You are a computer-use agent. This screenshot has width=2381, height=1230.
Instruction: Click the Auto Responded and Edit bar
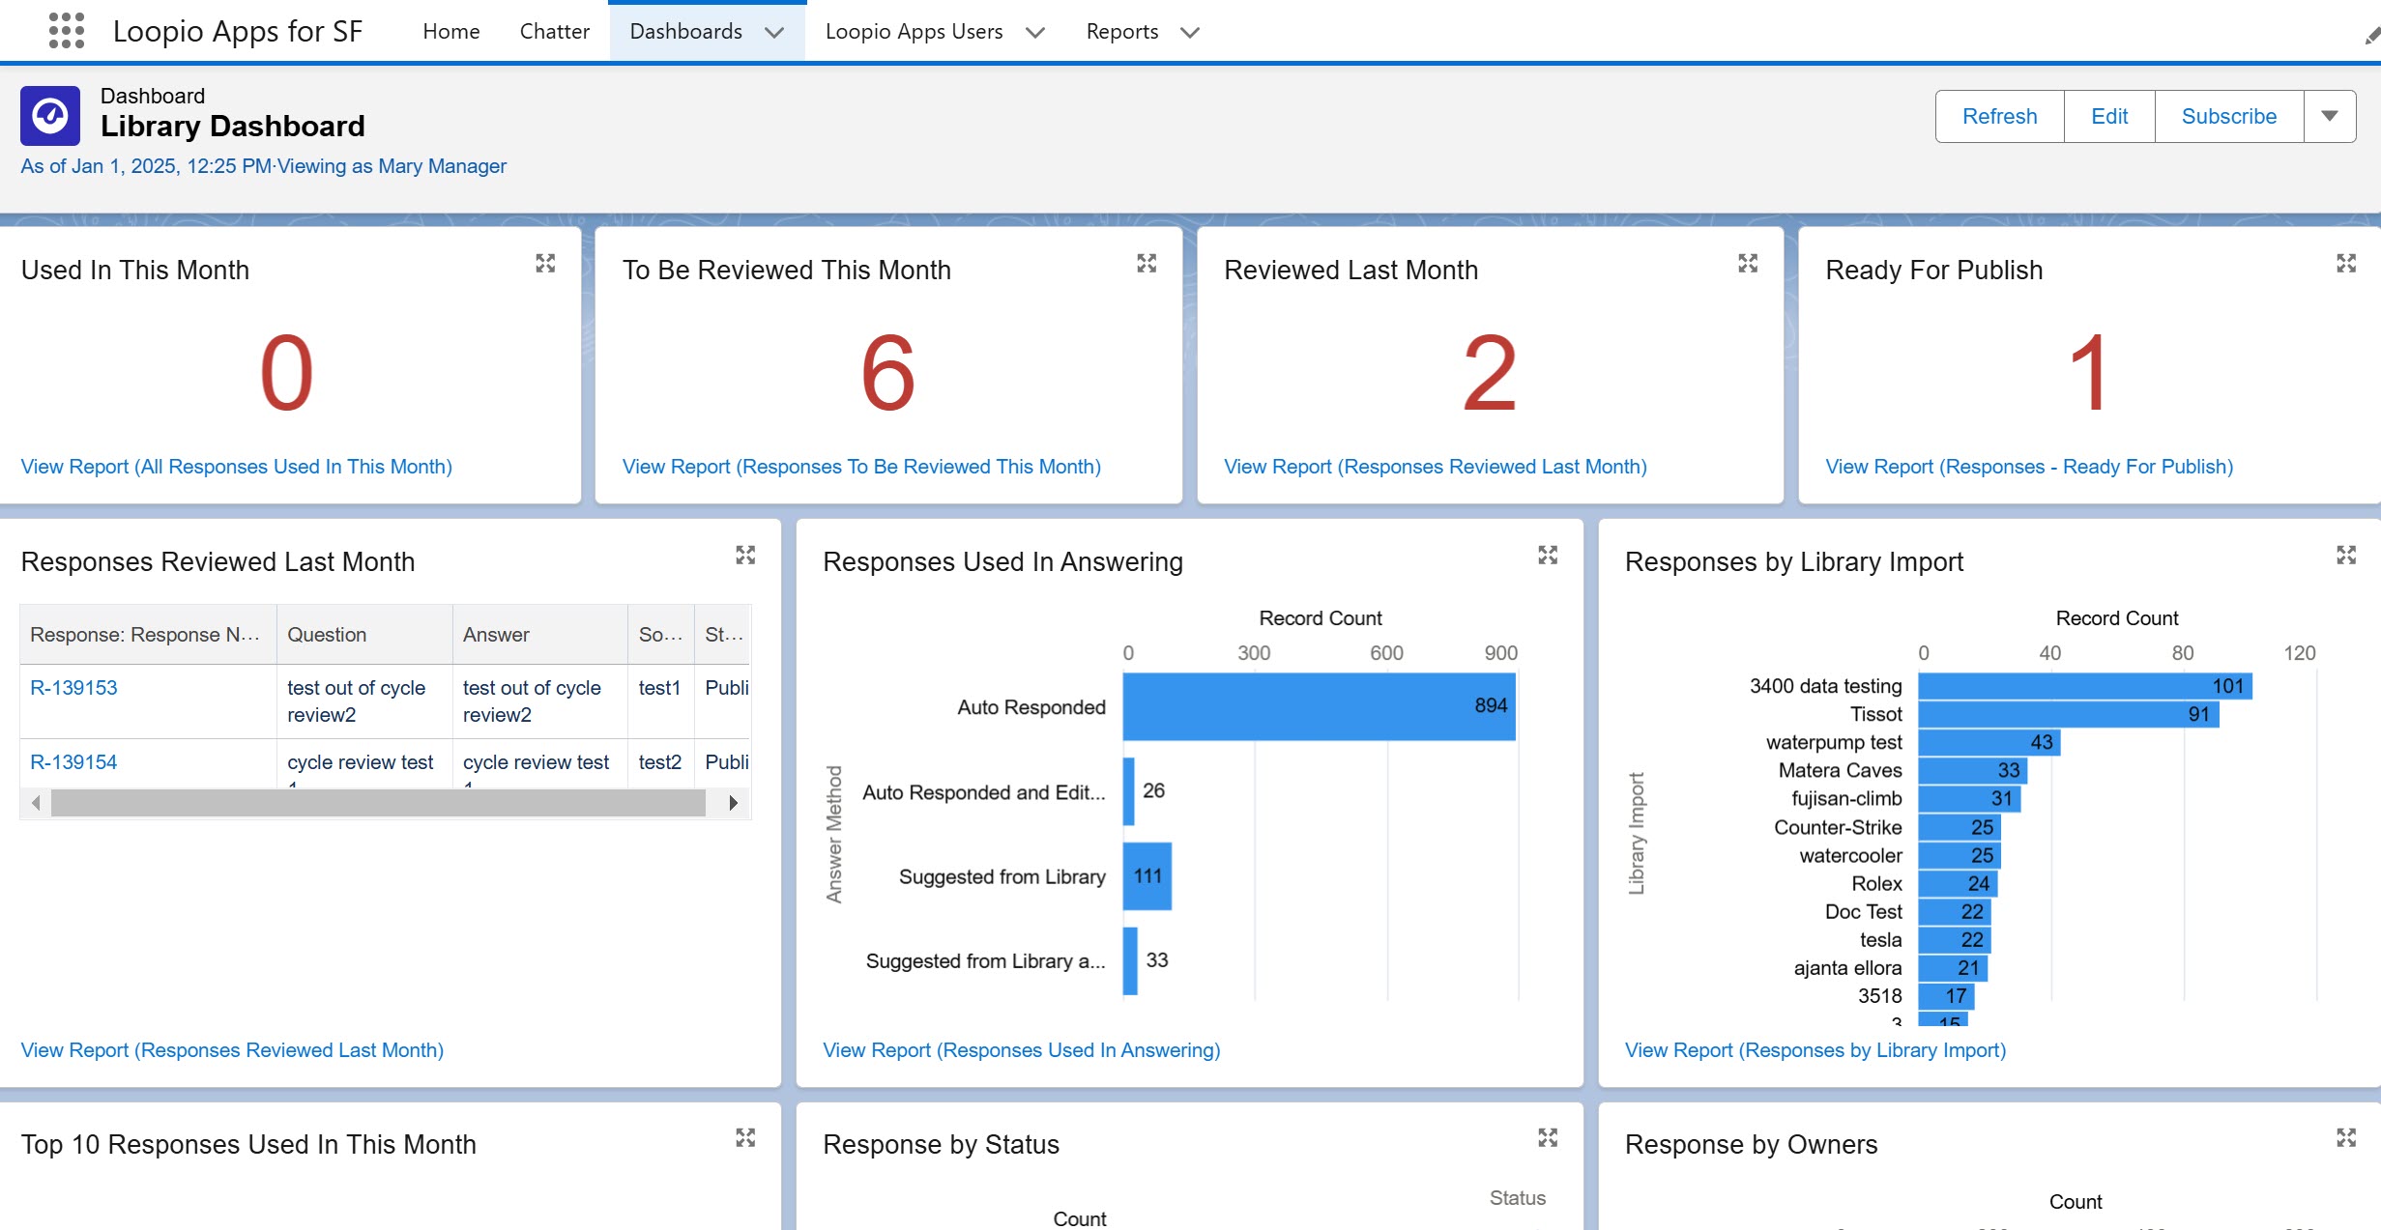pos(1129,791)
